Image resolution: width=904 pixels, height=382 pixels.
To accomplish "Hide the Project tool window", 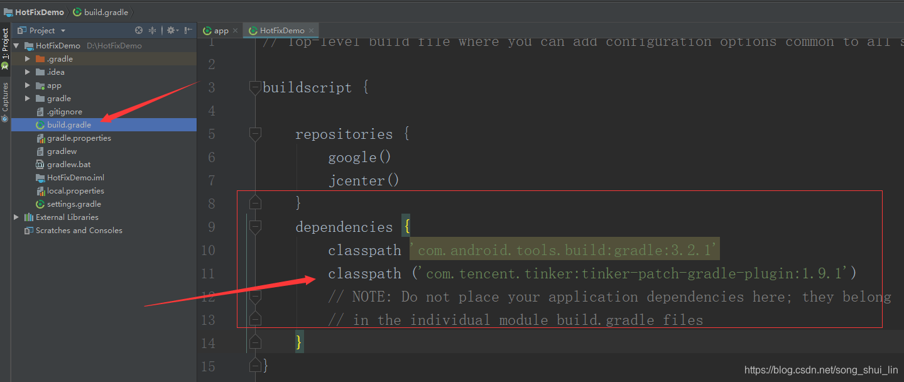I will 188,30.
